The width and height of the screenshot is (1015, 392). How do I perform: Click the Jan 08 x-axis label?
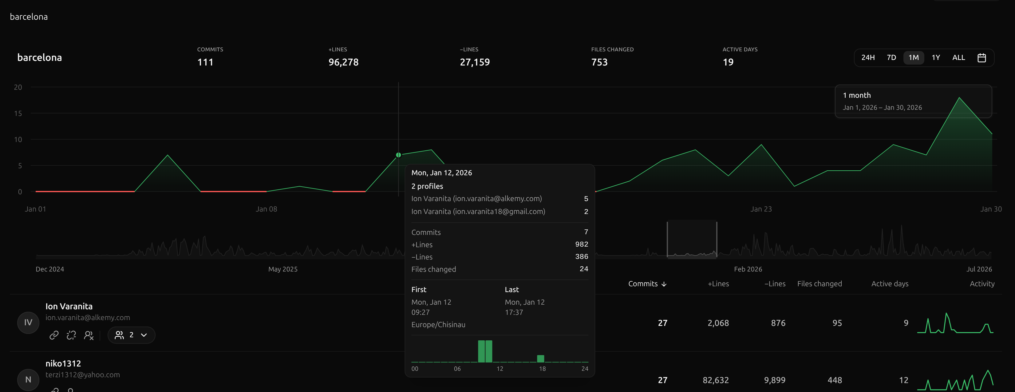267,209
